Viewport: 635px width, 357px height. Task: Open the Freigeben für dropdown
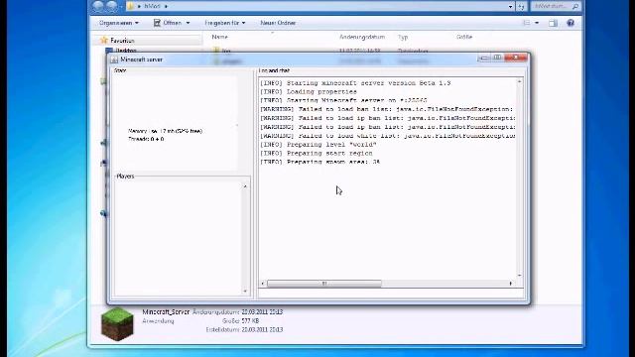coord(225,23)
